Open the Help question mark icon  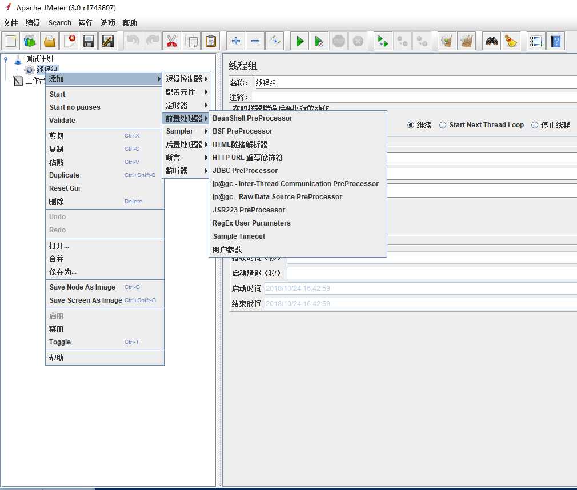click(556, 41)
